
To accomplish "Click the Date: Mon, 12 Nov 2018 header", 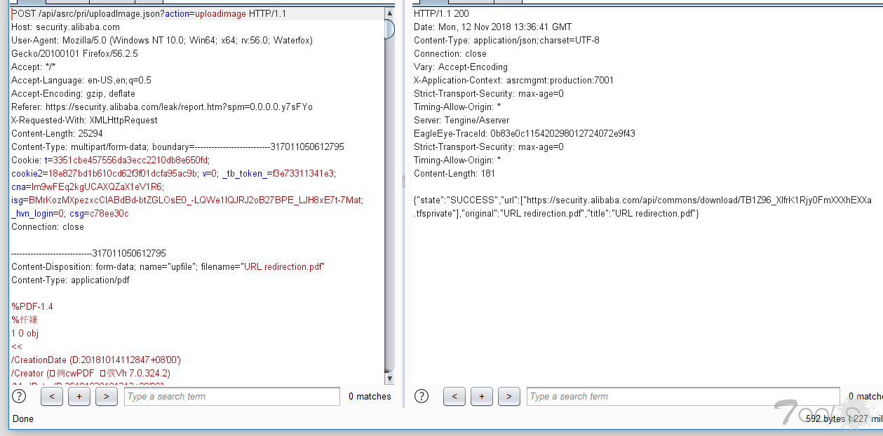I will tap(492, 27).
